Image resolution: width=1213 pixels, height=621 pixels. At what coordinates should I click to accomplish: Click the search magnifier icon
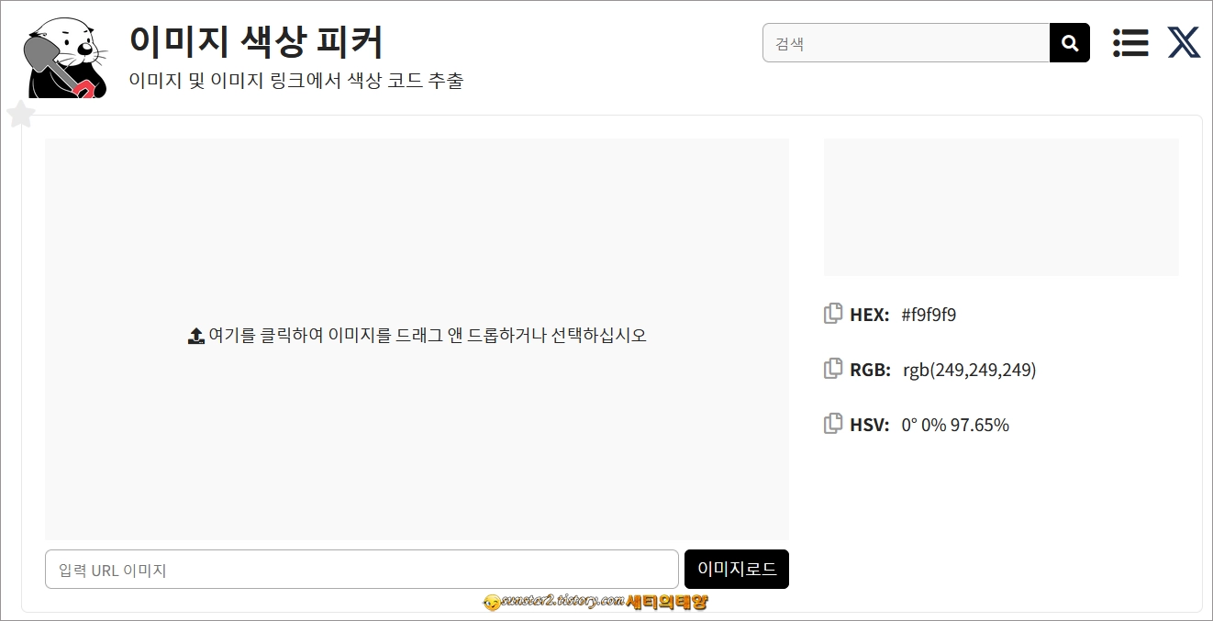(x=1068, y=42)
